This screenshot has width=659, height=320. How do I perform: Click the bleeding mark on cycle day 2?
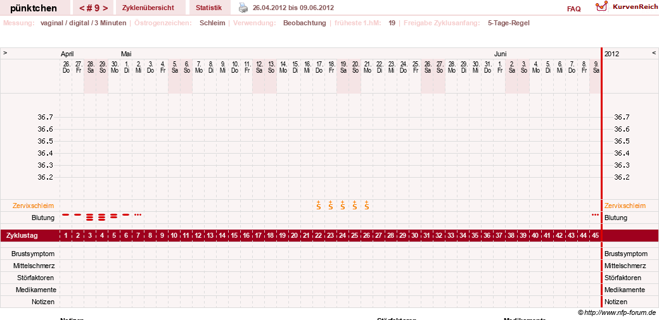click(77, 215)
